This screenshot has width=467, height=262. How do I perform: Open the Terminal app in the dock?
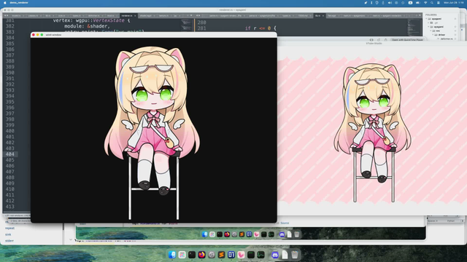192,255
